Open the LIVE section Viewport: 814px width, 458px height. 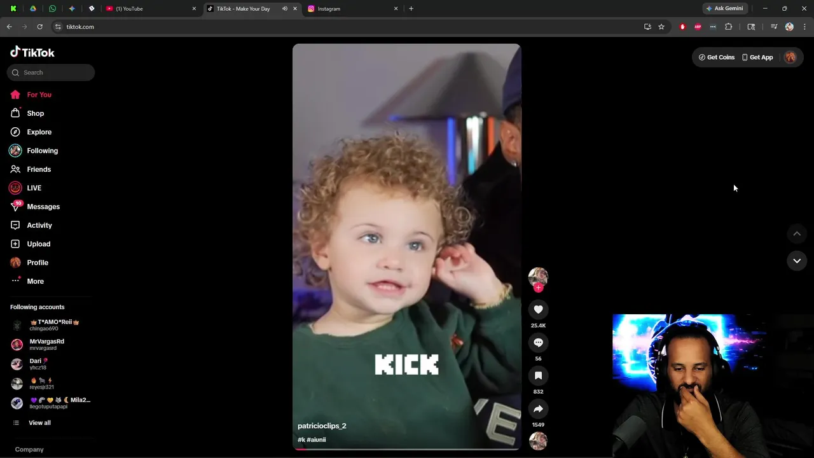[25, 188]
